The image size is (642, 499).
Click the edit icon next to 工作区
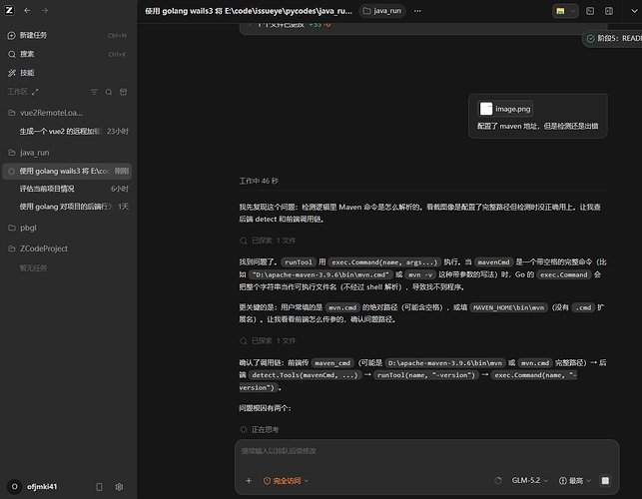coord(35,92)
